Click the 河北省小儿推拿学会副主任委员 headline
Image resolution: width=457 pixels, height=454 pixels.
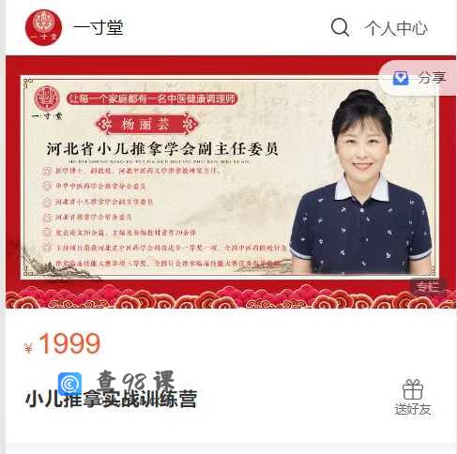point(162,149)
